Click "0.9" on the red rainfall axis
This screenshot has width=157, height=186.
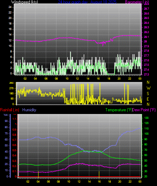tap(14, 130)
